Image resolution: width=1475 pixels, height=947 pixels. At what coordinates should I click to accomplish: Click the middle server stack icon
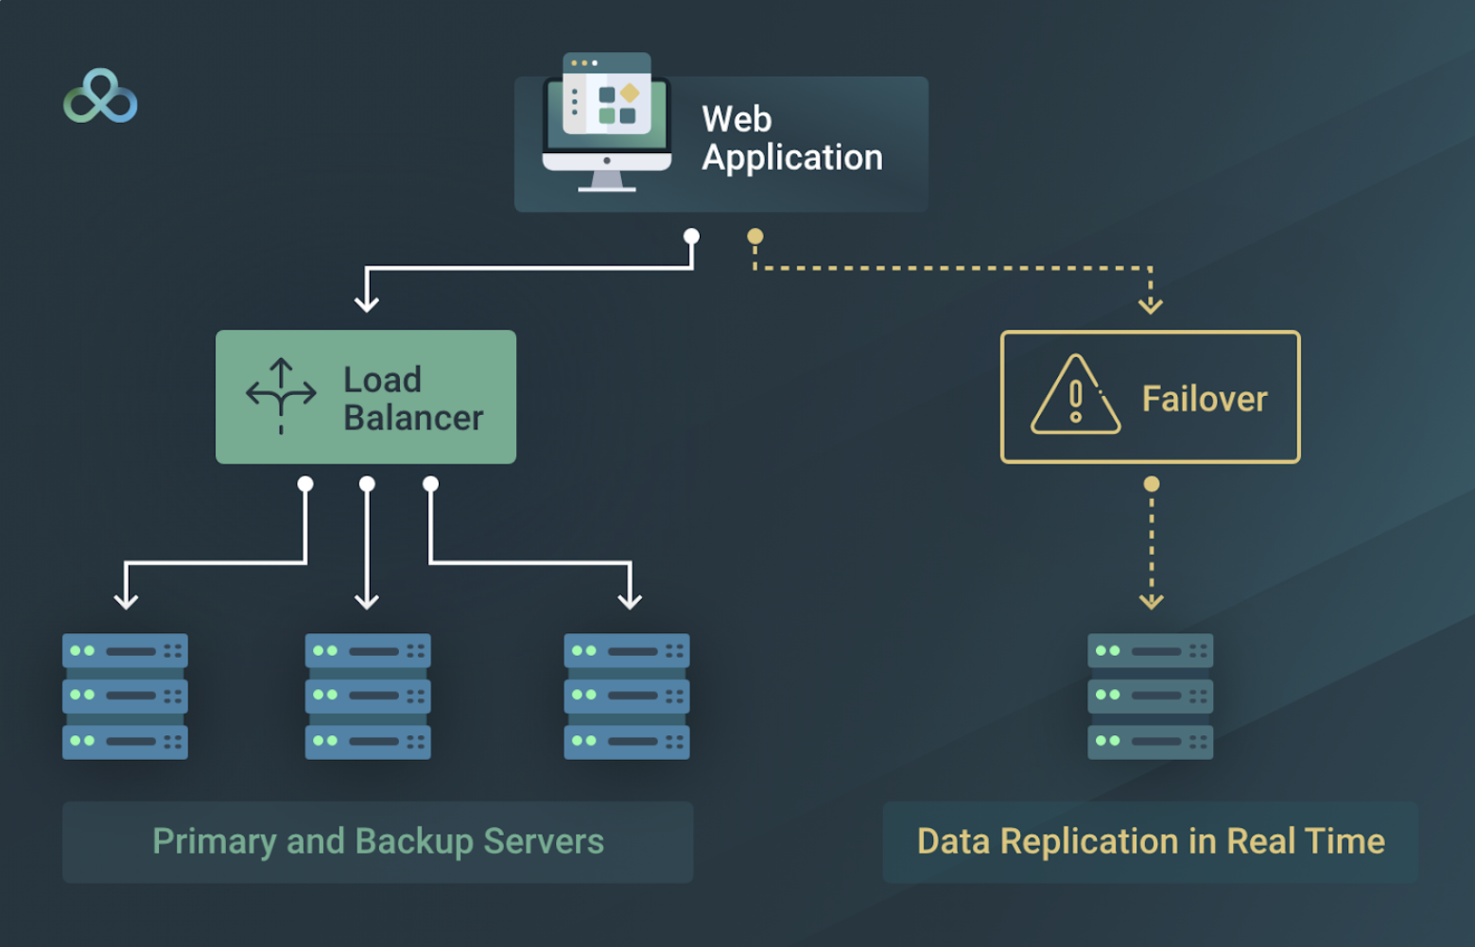click(x=367, y=697)
